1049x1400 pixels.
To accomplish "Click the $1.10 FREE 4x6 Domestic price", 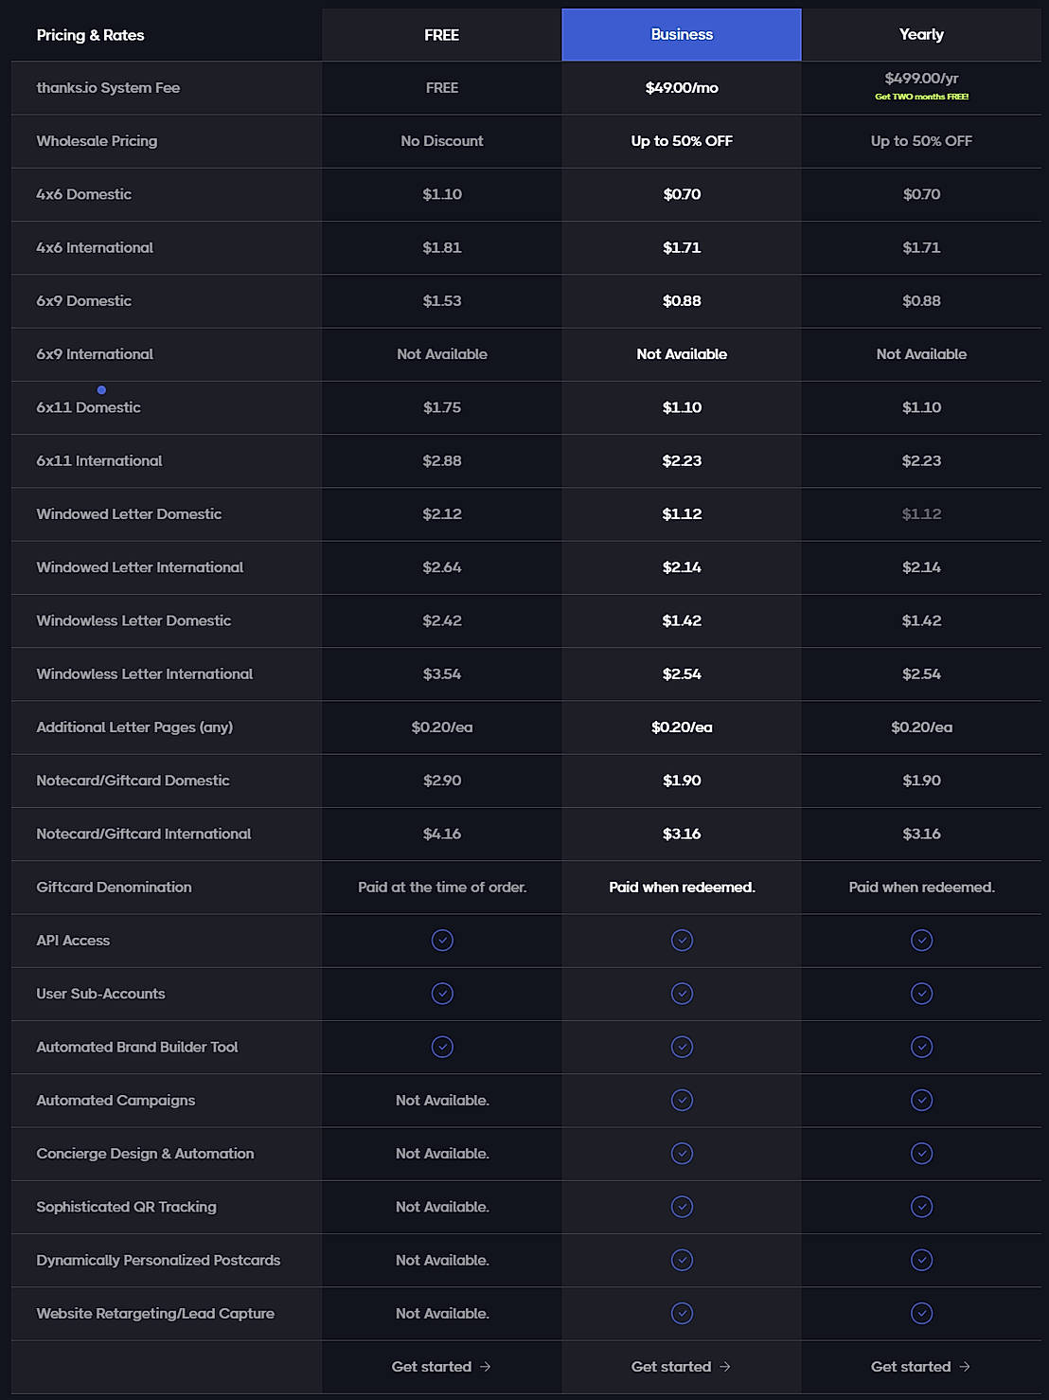I will (442, 194).
